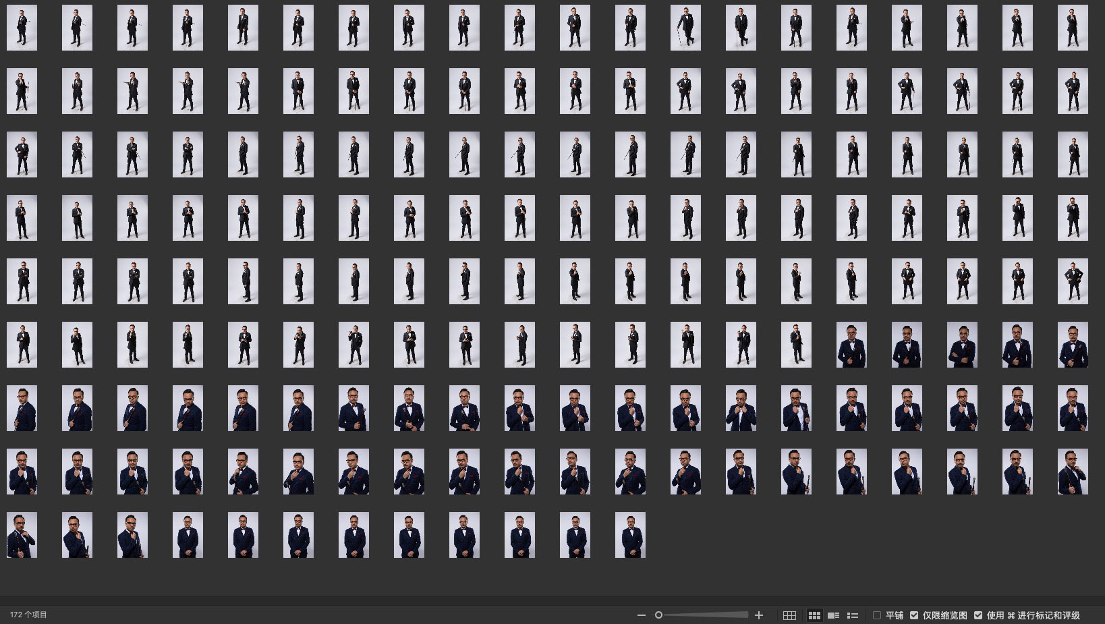
Task: Click the minus icon to shrink thumbnails
Action: (x=641, y=615)
